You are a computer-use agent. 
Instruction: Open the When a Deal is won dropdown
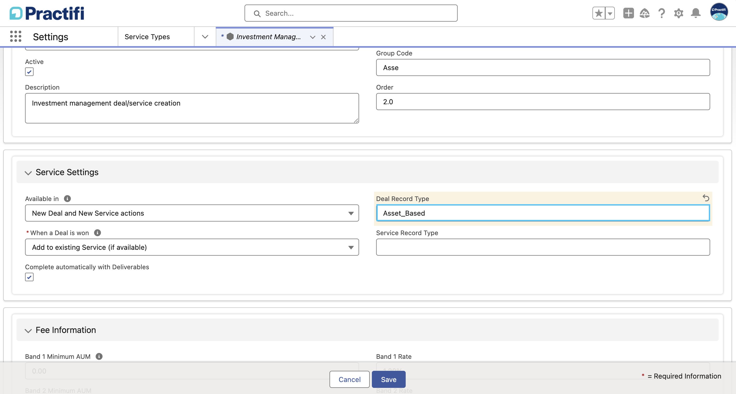point(192,247)
